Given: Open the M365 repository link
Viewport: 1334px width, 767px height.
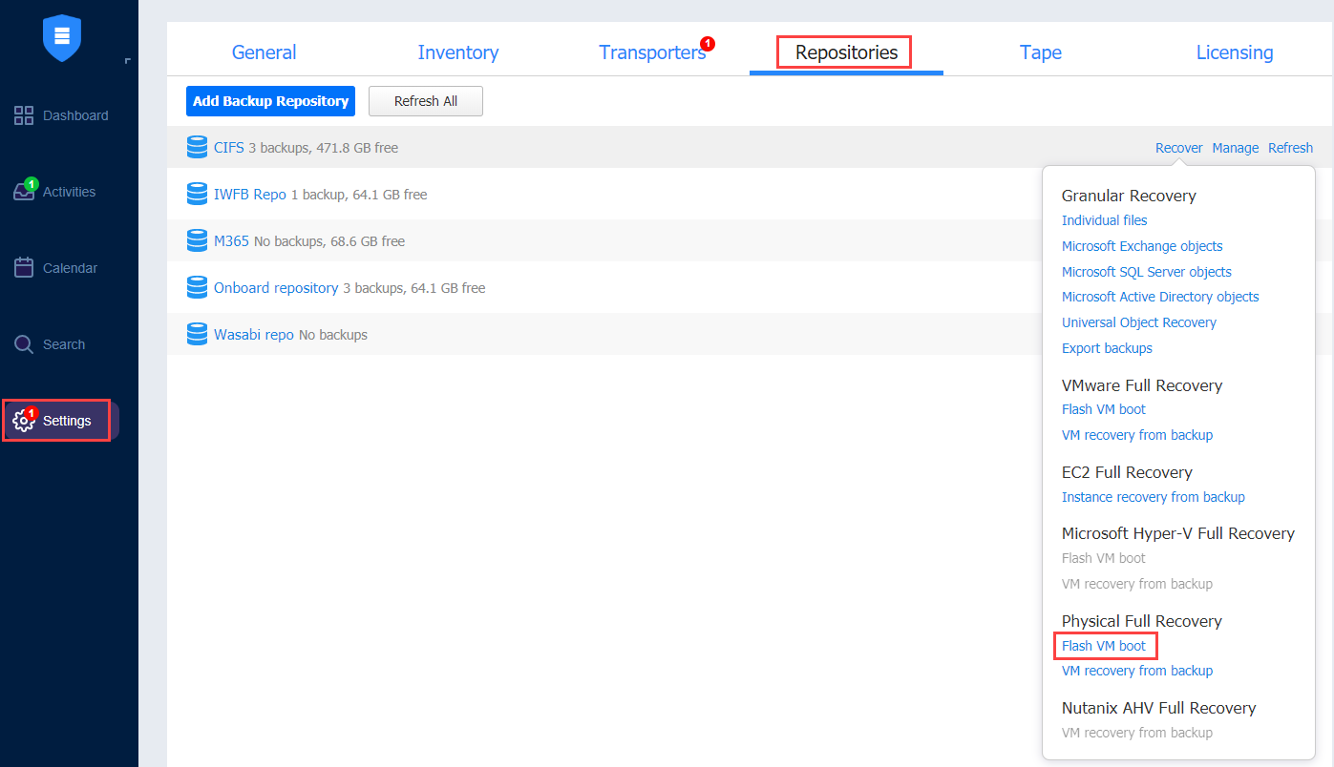Looking at the screenshot, I should pyautogui.click(x=231, y=241).
